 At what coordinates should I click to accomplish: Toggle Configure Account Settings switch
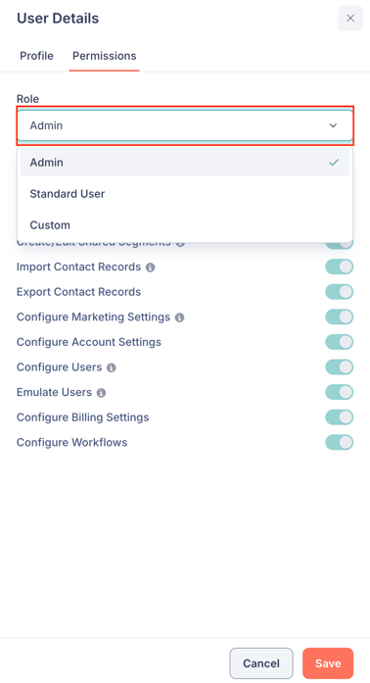click(x=339, y=342)
